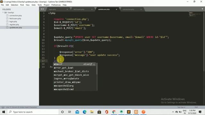Open the Windows Start menu
This screenshot has height=115, width=205.
[4, 112]
